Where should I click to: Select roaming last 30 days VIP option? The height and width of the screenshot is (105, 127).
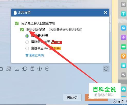(x=27, y=42)
